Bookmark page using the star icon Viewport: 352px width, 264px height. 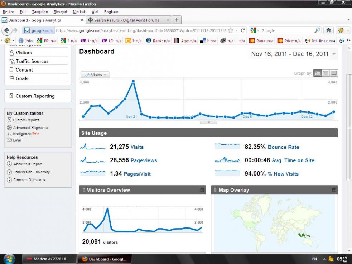(x=231, y=30)
